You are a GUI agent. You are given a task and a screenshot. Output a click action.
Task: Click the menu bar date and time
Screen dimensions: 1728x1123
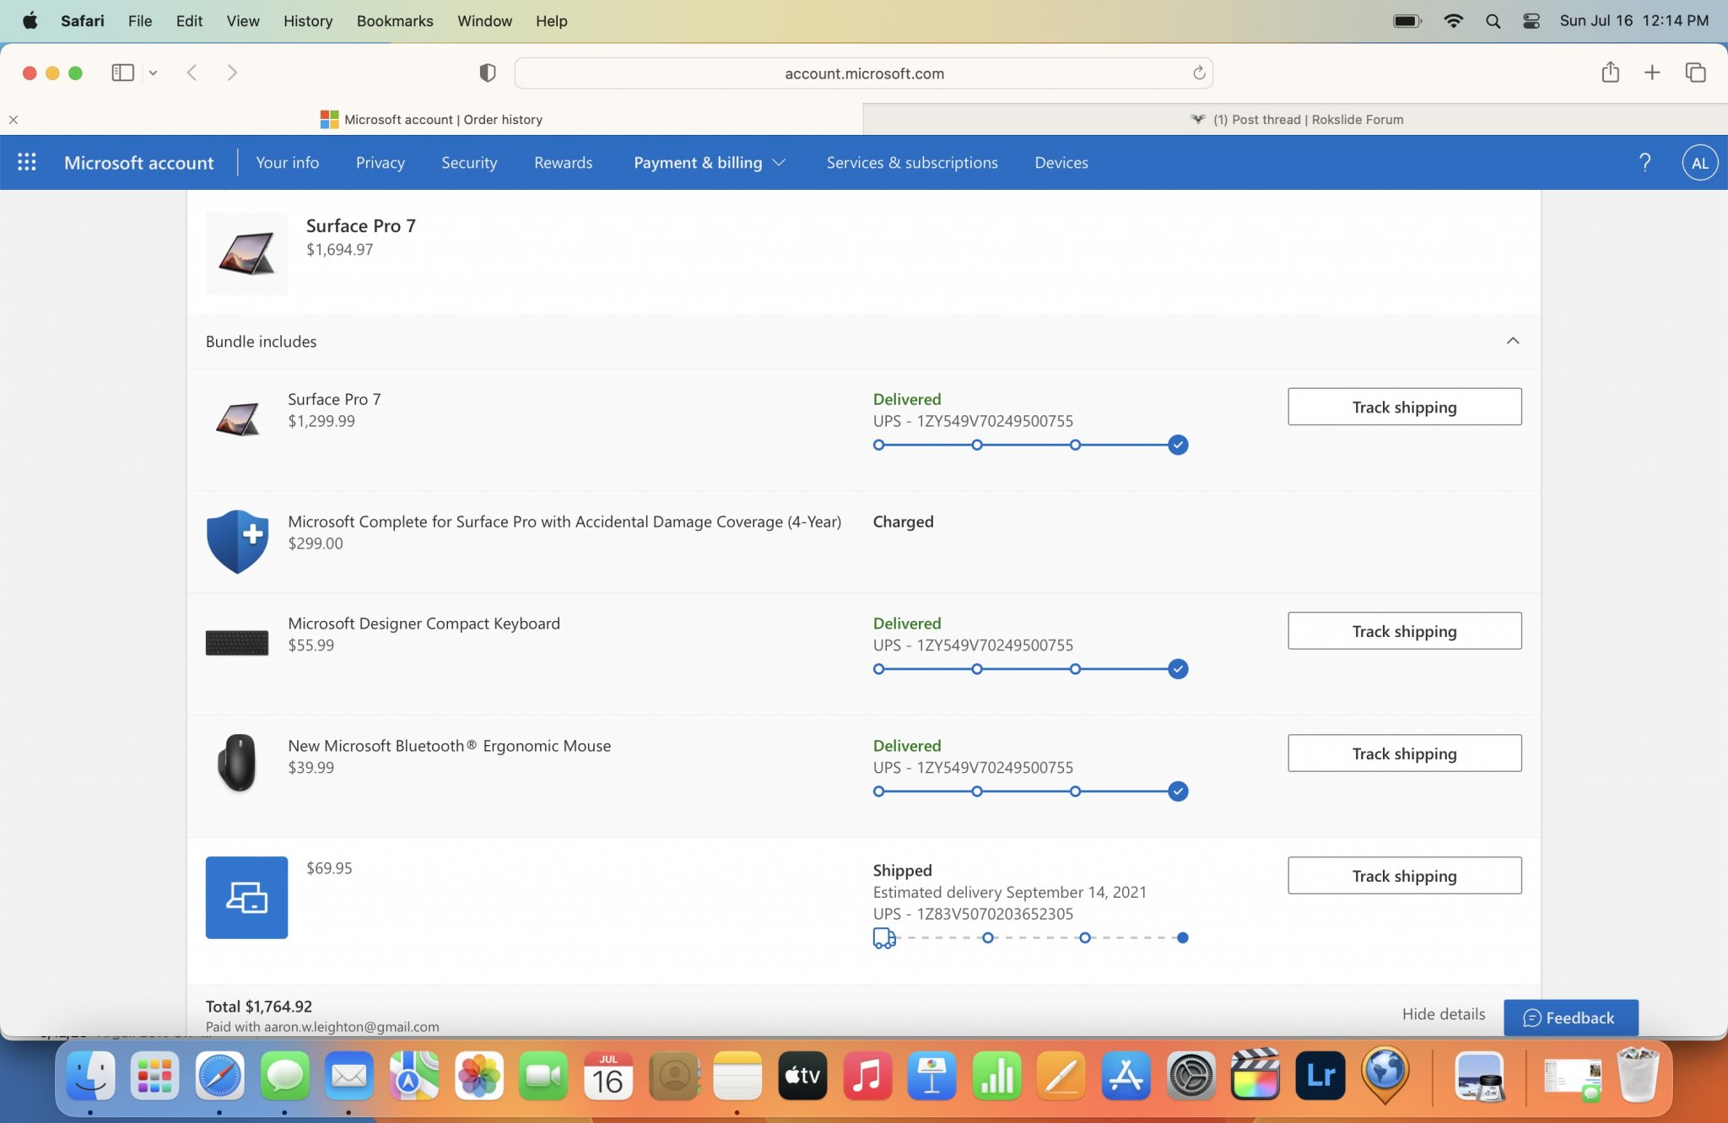tap(1633, 21)
